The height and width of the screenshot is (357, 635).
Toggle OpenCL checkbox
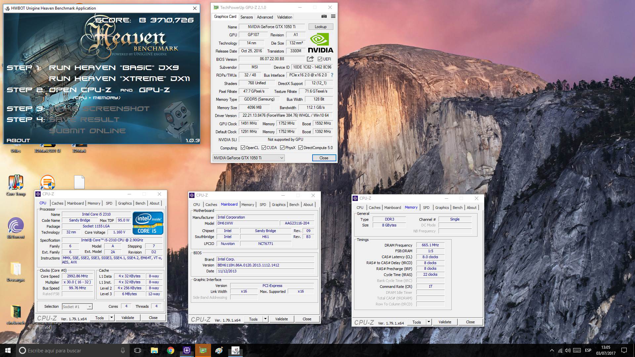243,148
